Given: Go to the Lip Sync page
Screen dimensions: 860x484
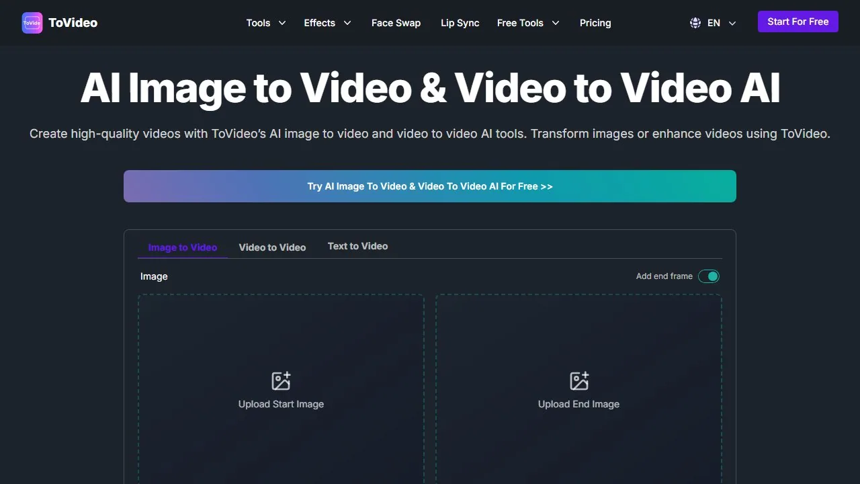Looking at the screenshot, I should (x=460, y=23).
